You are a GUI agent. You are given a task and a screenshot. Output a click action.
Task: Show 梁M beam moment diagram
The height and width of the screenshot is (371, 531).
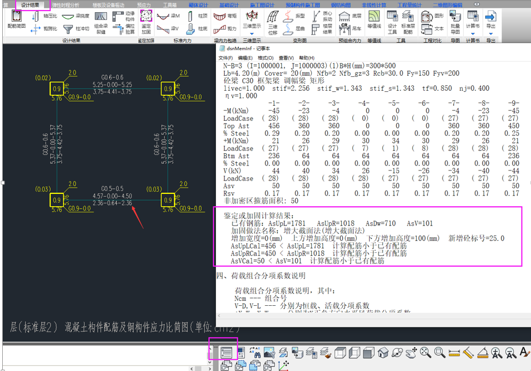coord(168,16)
